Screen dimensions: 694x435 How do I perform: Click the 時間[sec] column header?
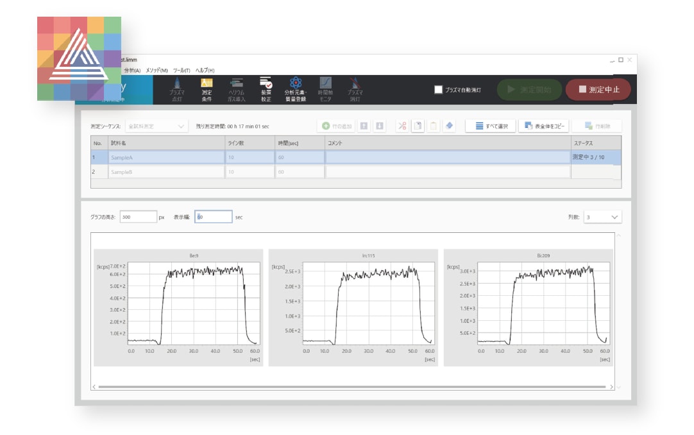300,143
